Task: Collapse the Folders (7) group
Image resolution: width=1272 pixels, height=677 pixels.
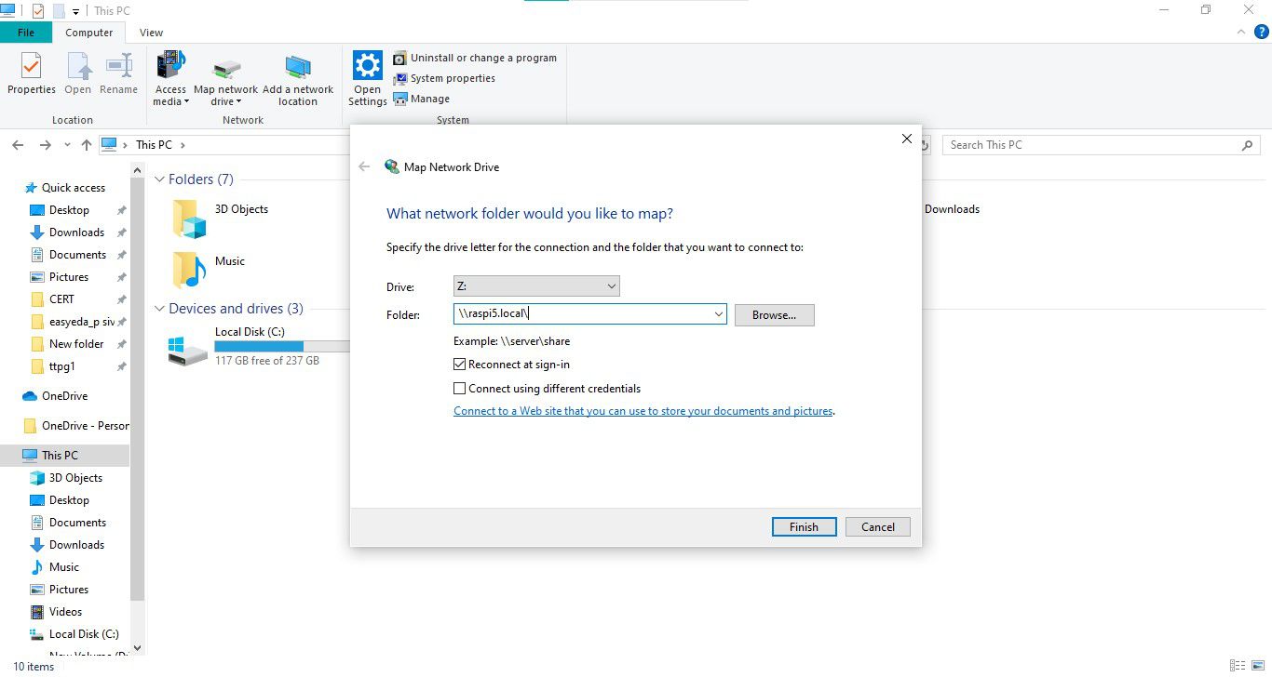Action: tap(159, 179)
